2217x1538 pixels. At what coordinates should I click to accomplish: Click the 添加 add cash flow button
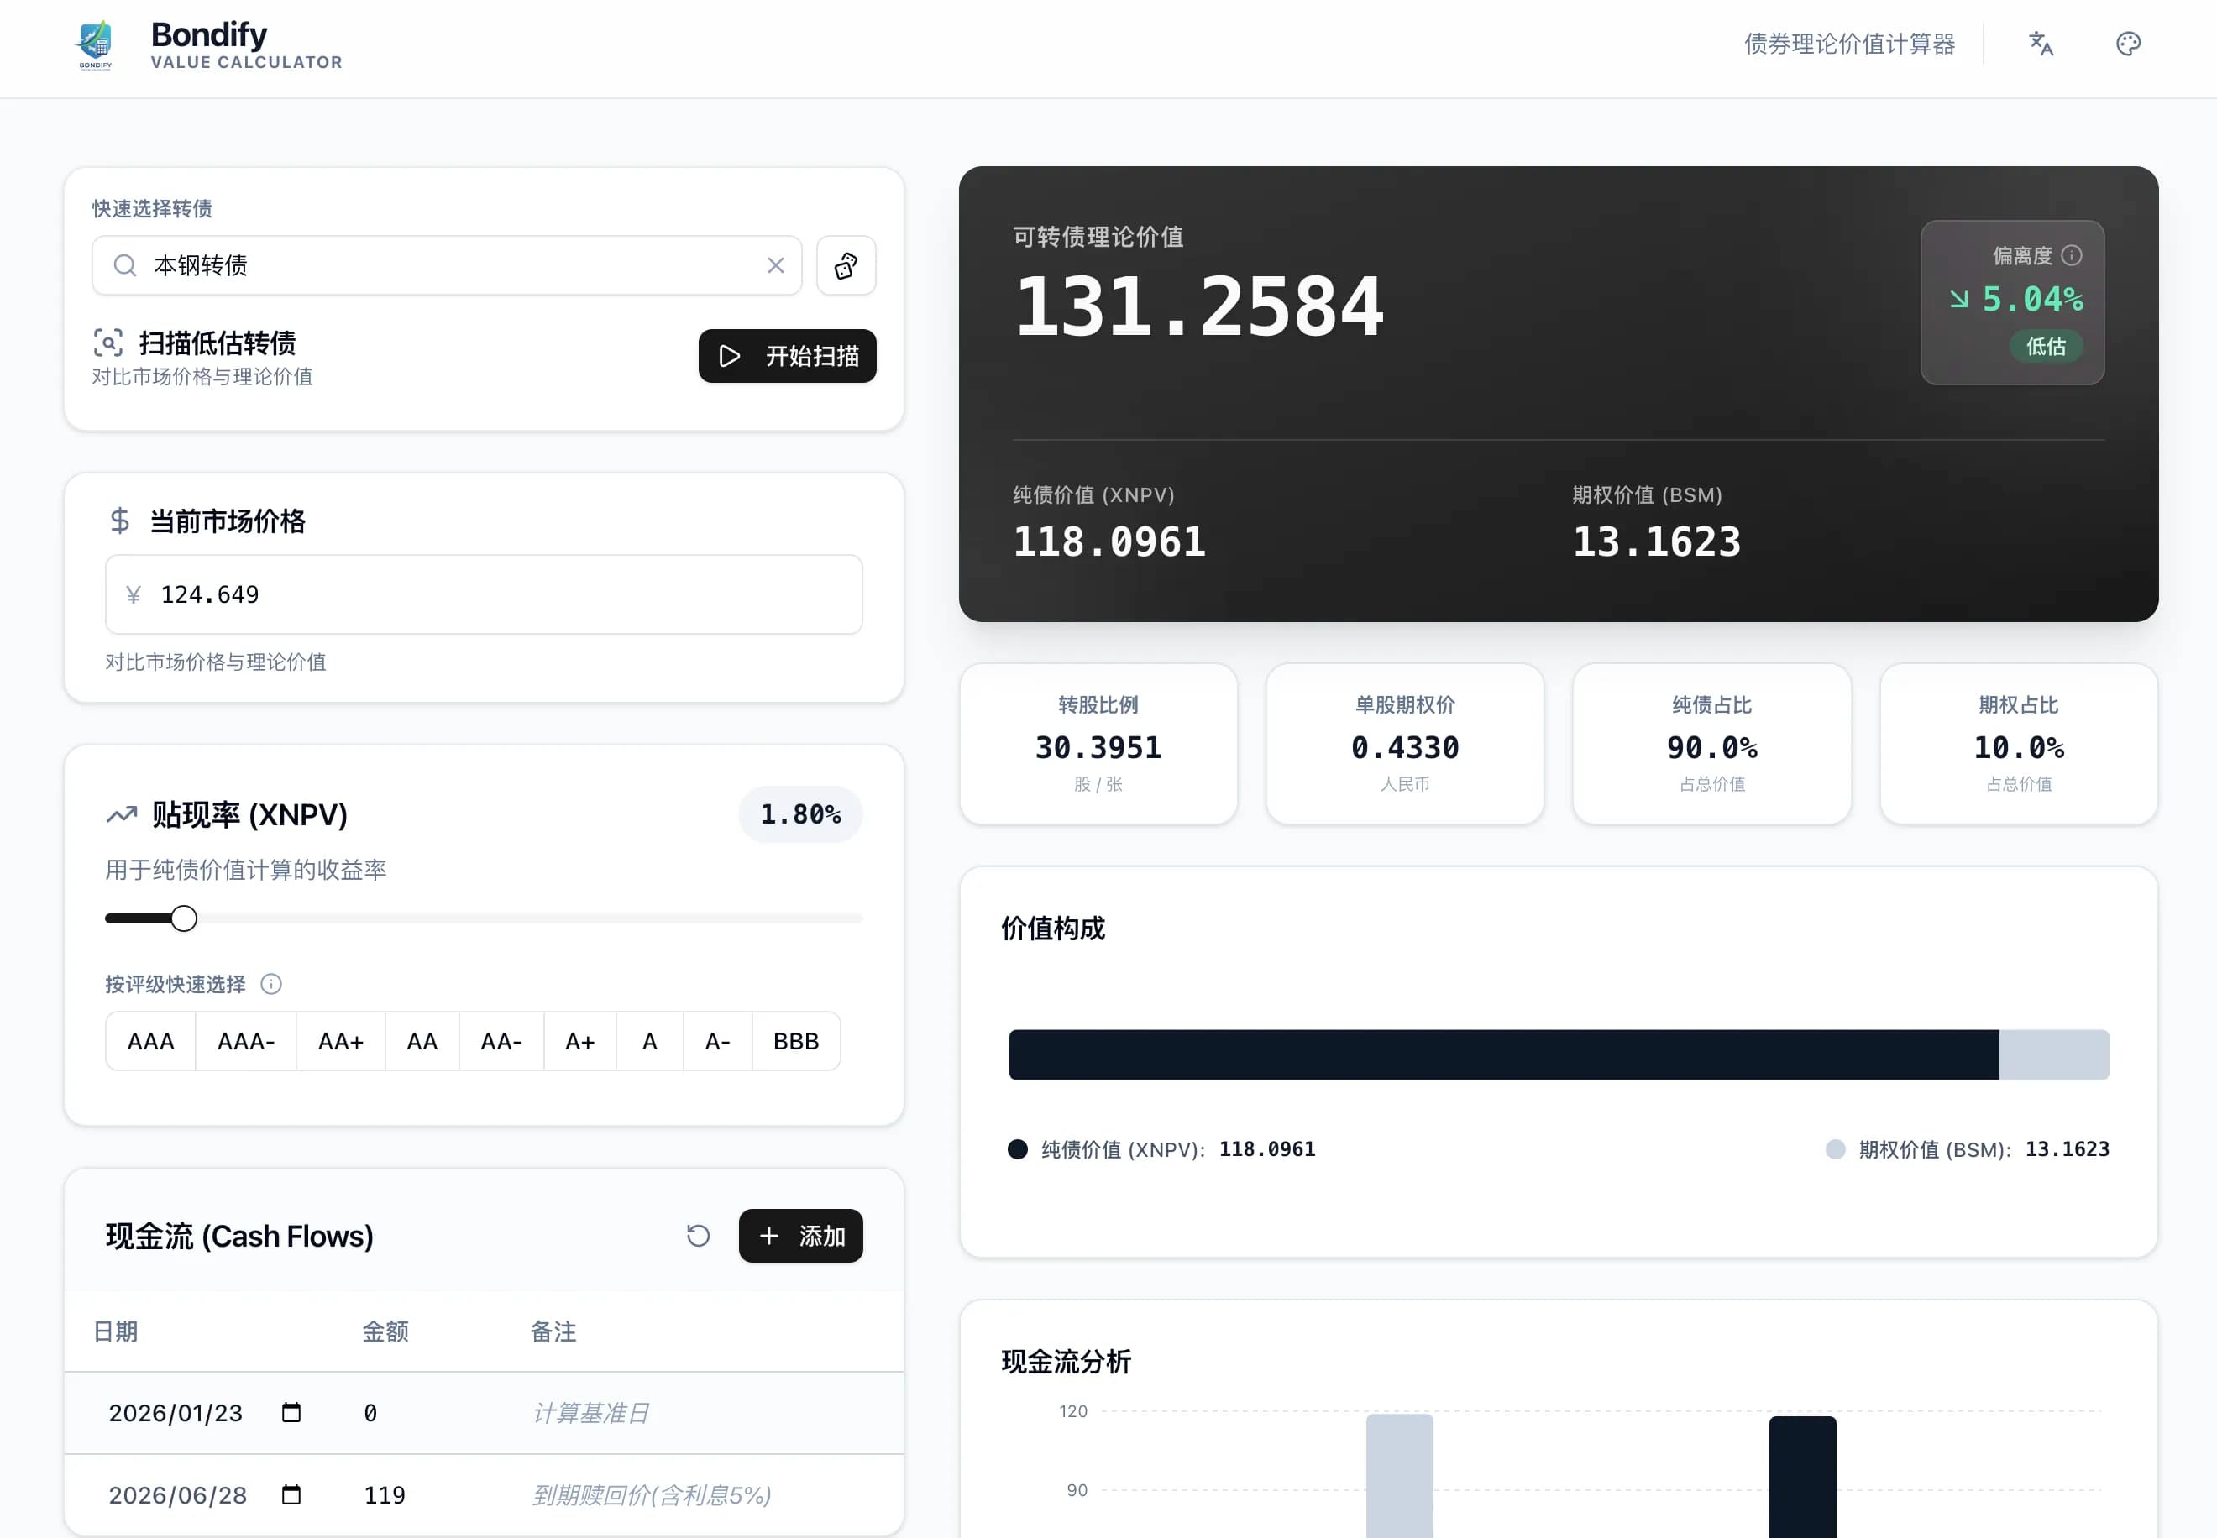coord(800,1236)
